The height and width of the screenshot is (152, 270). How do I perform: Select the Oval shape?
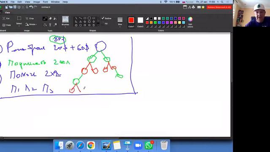coord(94,18)
